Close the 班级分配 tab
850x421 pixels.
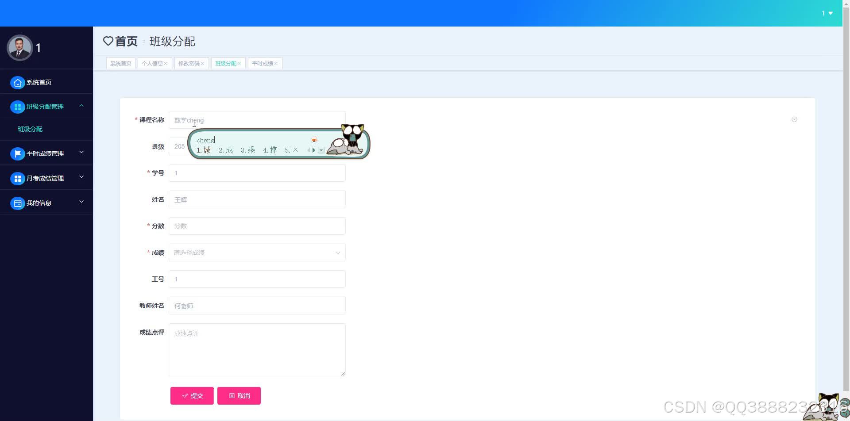(239, 64)
